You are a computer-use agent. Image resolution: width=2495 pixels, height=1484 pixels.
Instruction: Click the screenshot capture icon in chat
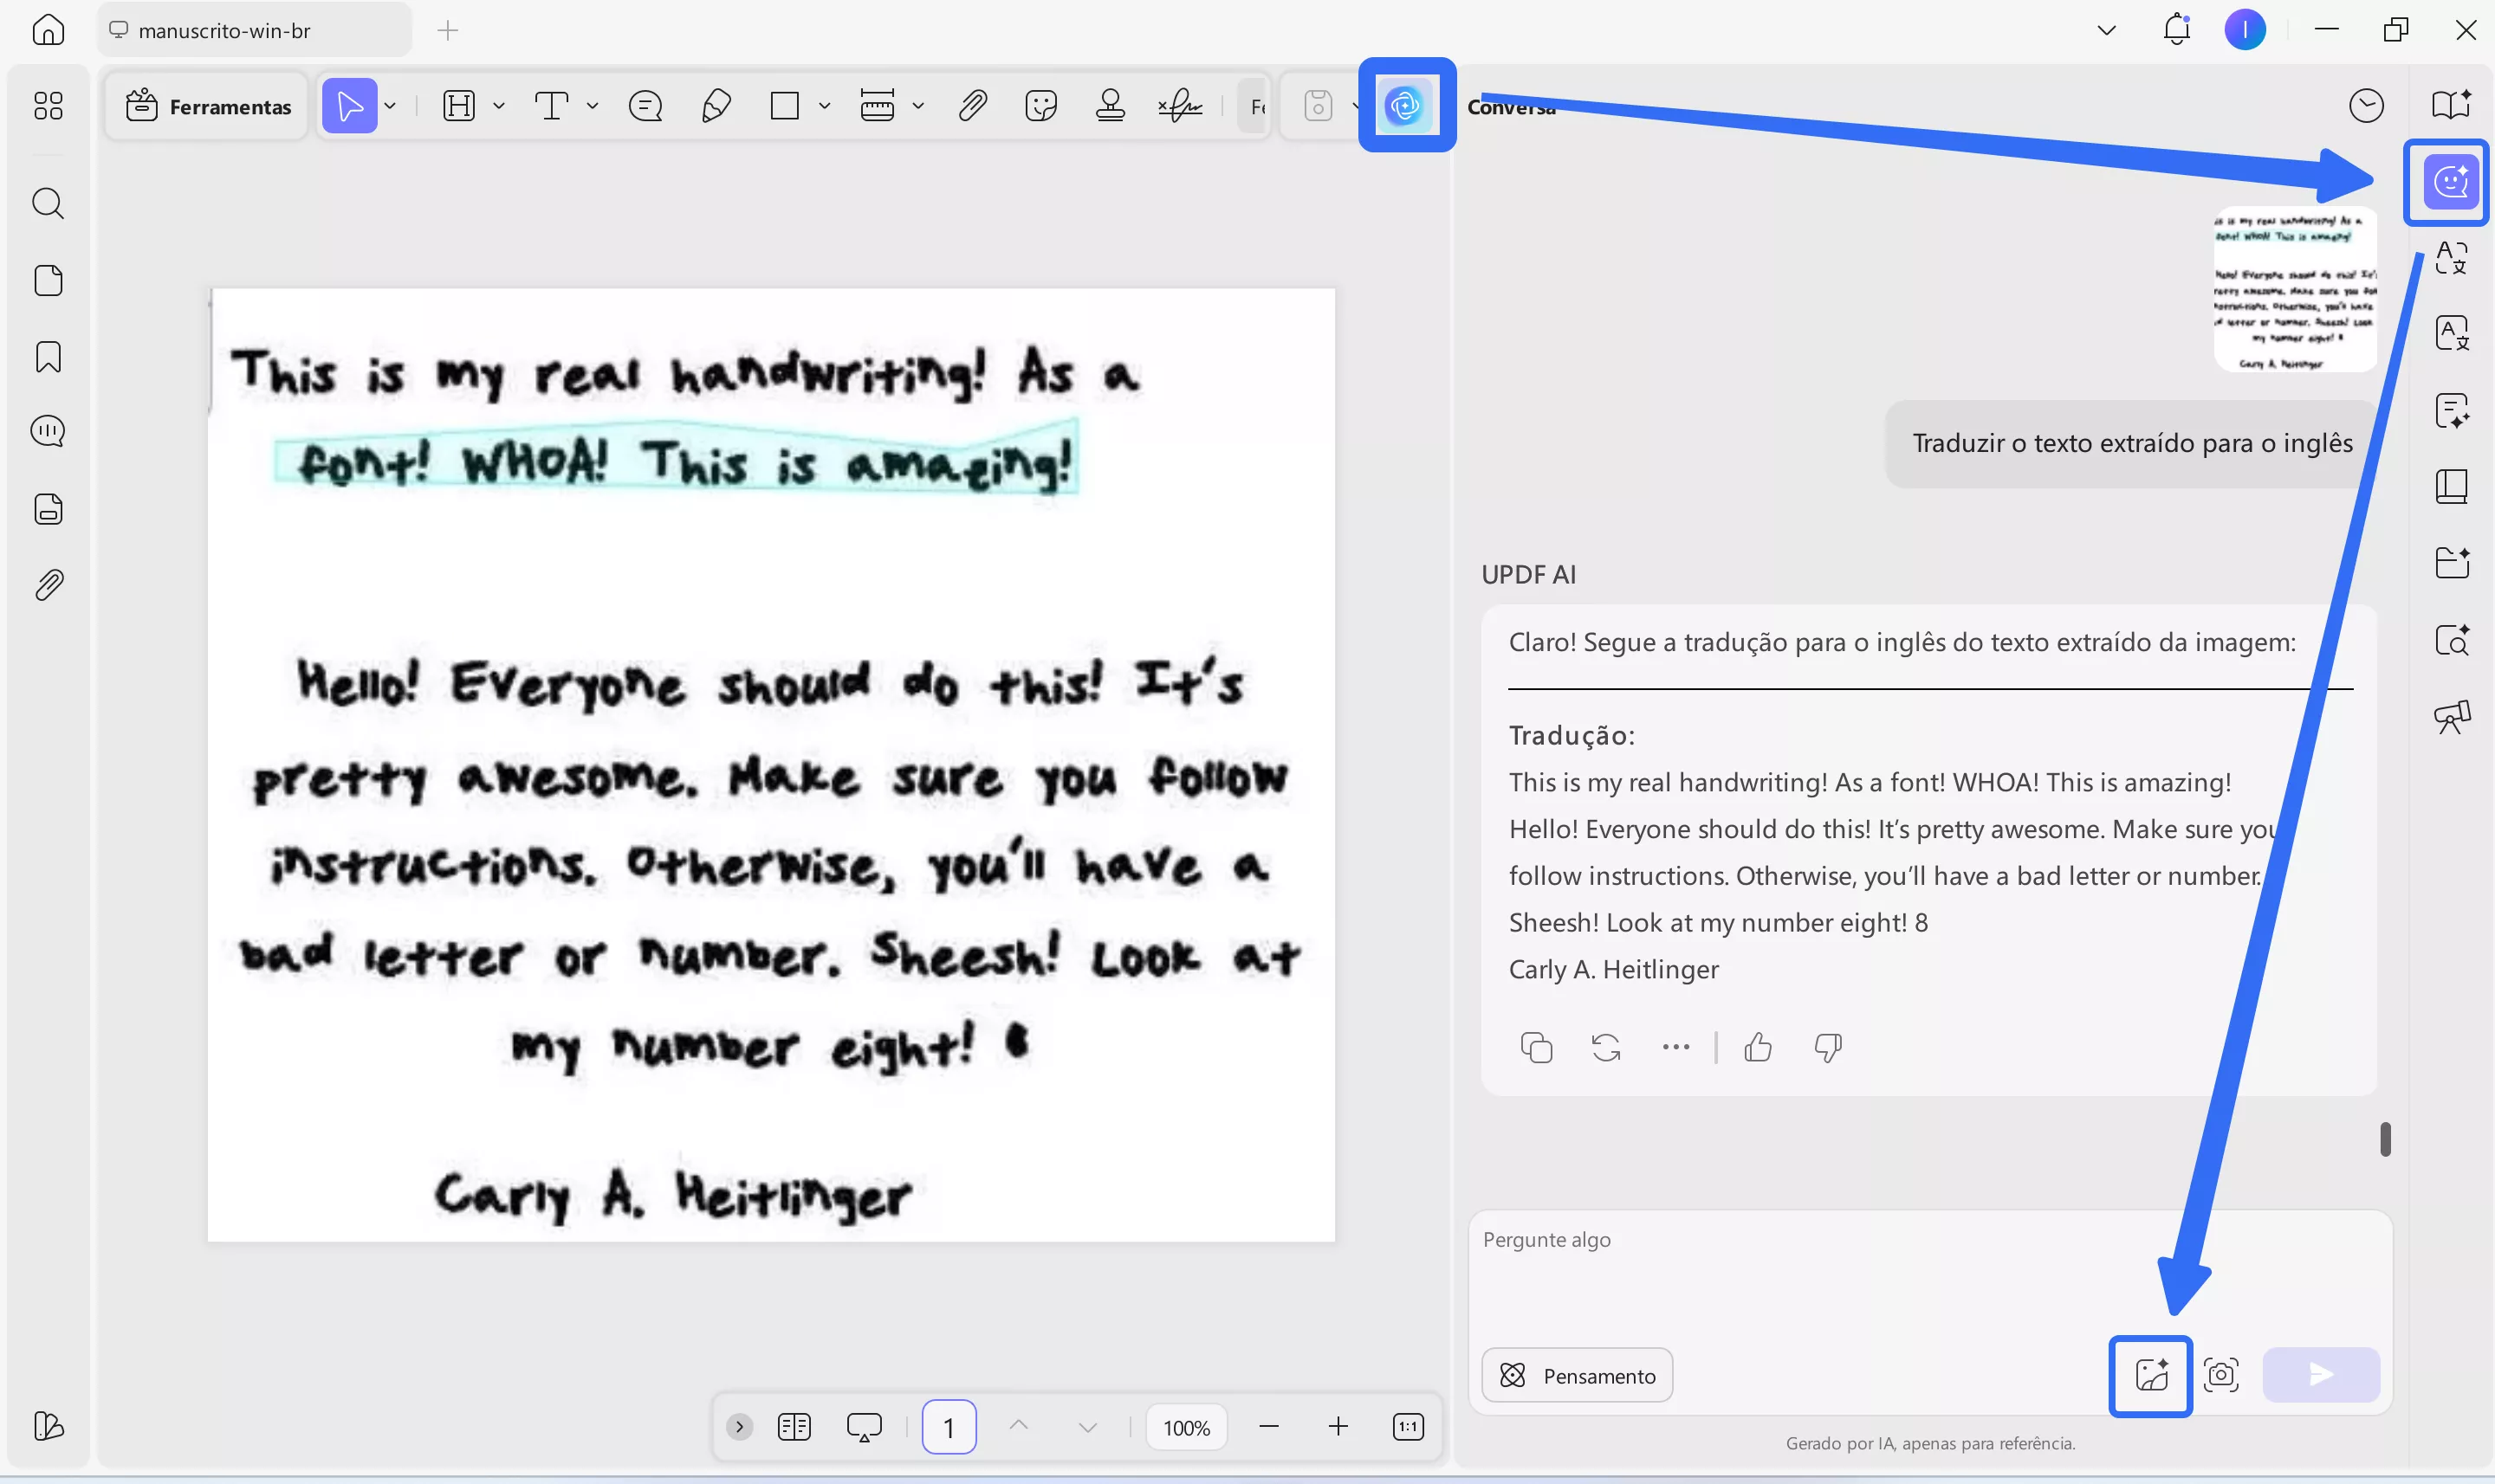click(2221, 1375)
